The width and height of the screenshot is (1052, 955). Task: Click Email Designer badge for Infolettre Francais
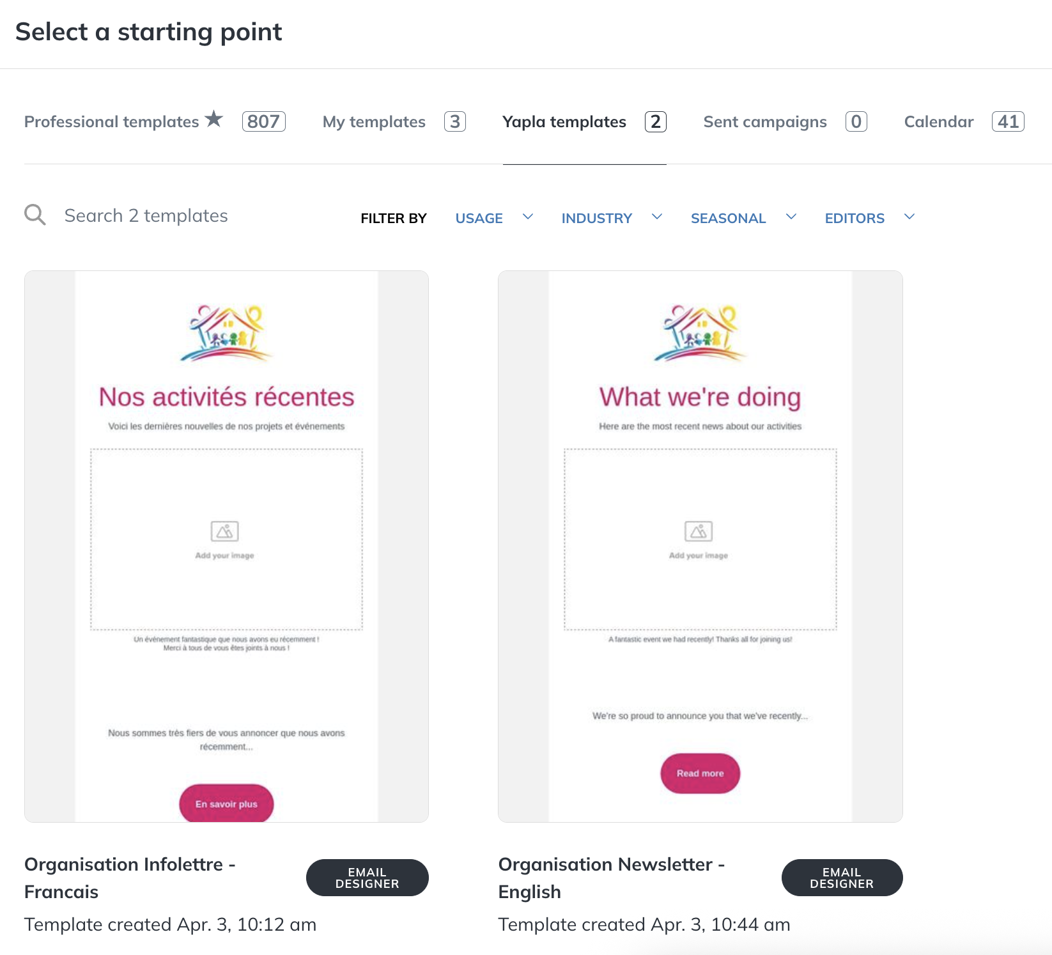[x=367, y=878]
